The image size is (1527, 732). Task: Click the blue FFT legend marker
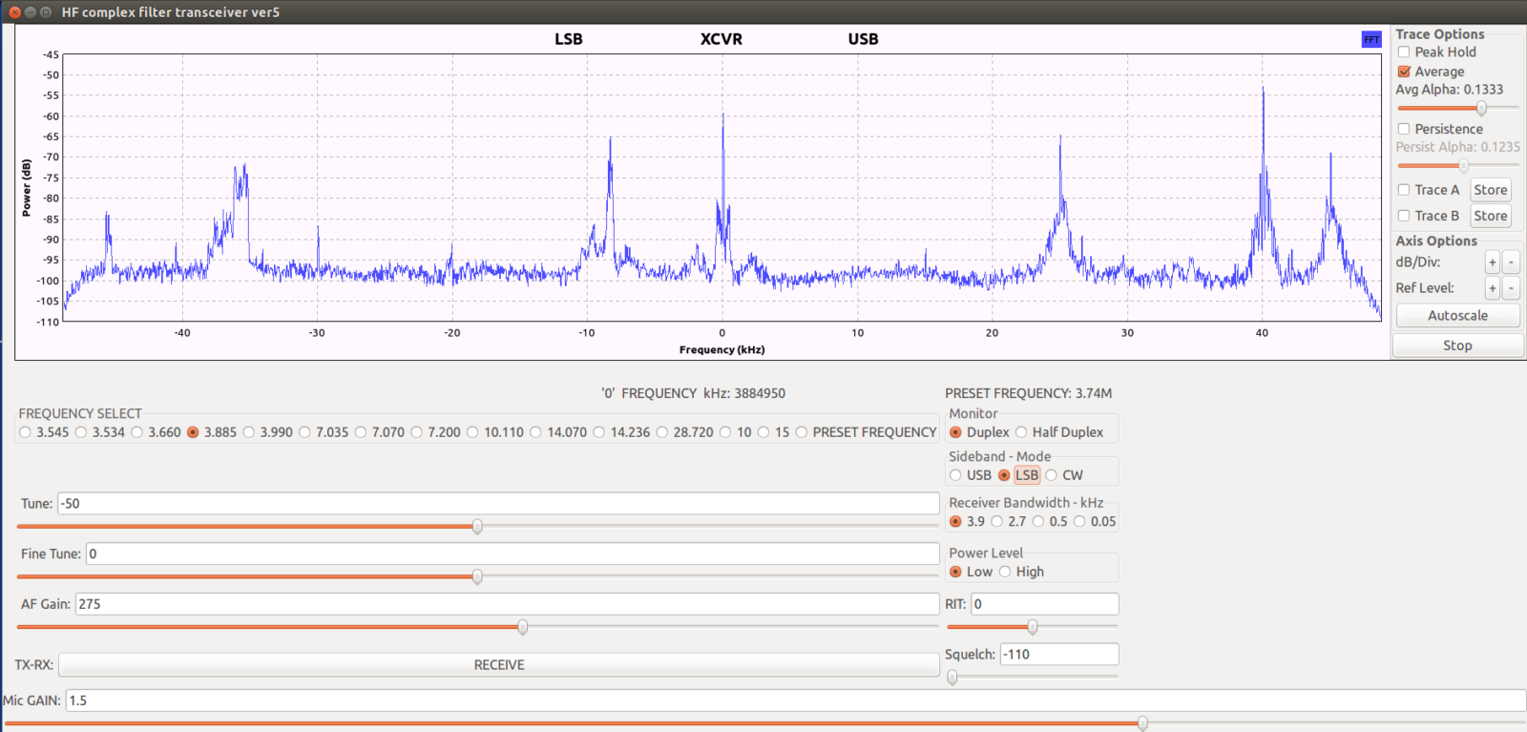pos(1370,39)
